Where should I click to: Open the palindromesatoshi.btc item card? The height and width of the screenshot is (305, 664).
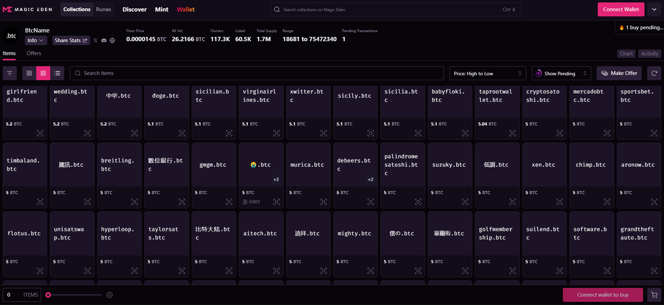coord(403,176)
